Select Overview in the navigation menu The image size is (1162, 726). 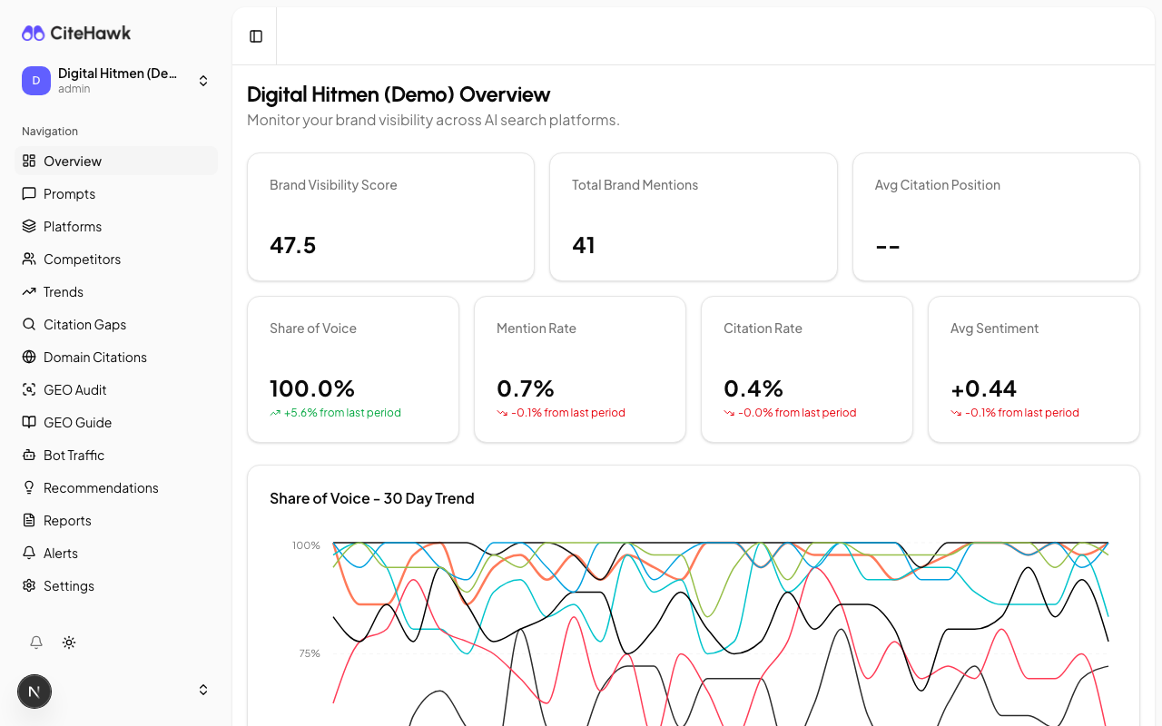[72, 161]
